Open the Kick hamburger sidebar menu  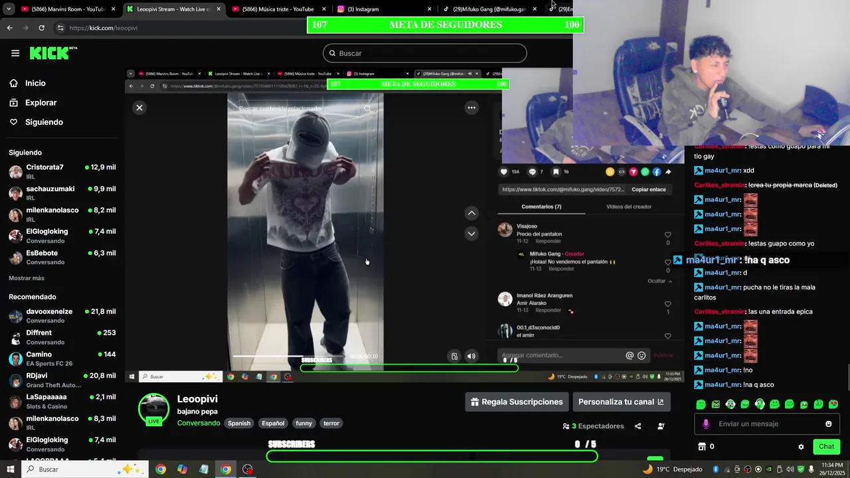point(15,53)
